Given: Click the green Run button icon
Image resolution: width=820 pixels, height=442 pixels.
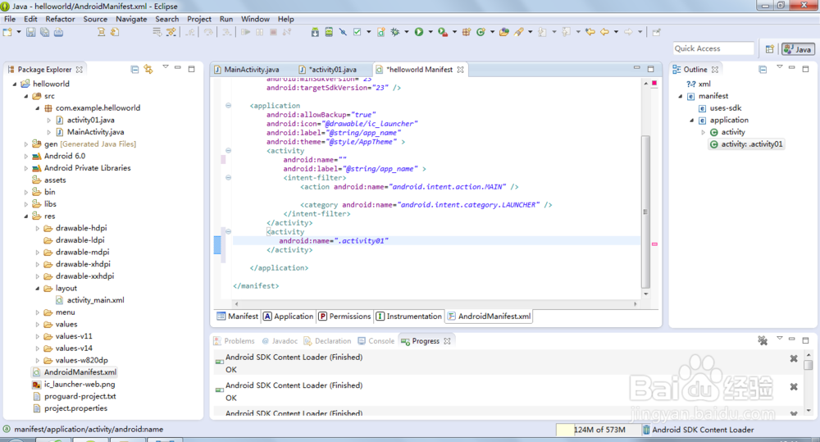Looking at the screenshot, I should point(419,33).
